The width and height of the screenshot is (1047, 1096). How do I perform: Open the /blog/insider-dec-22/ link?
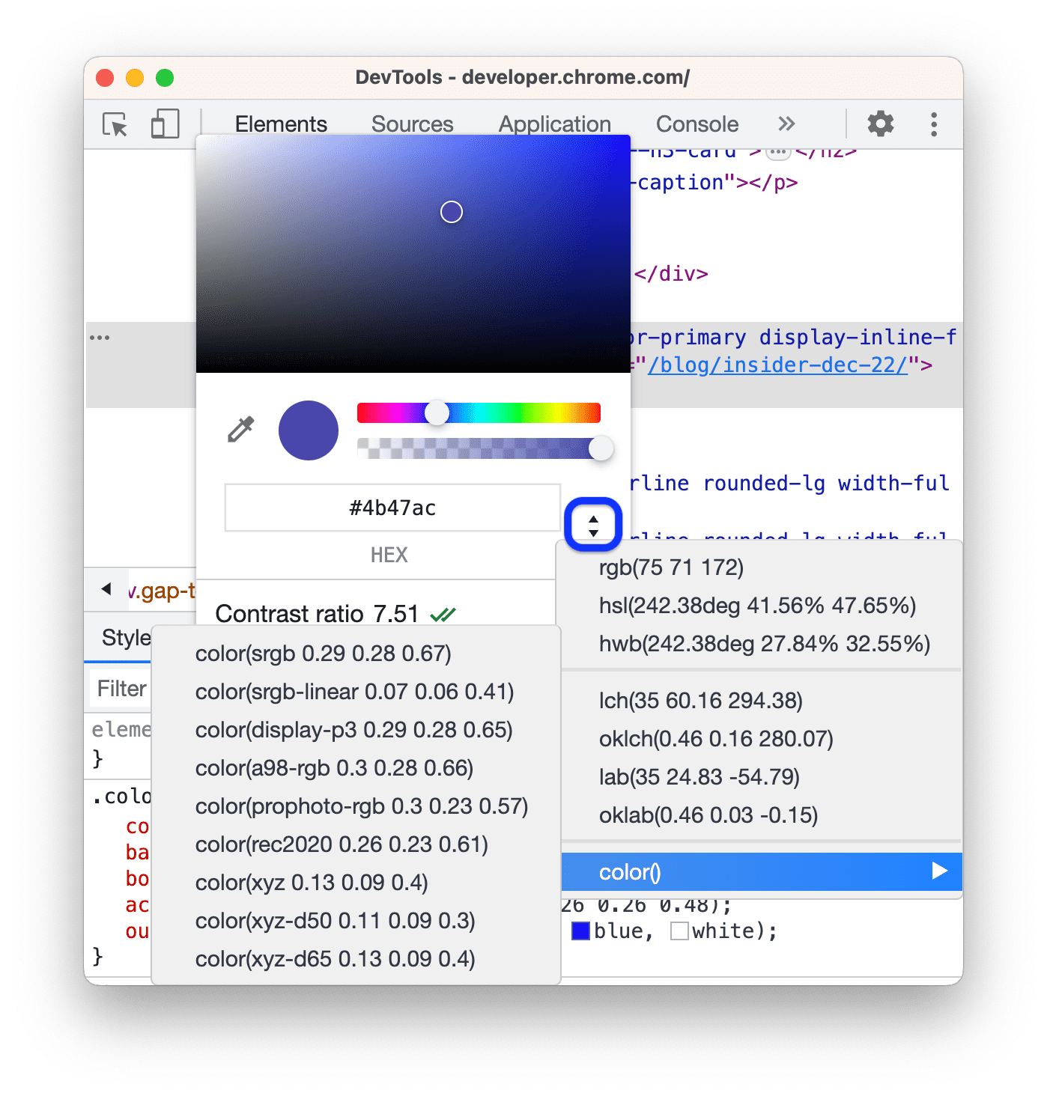(777, 365)
